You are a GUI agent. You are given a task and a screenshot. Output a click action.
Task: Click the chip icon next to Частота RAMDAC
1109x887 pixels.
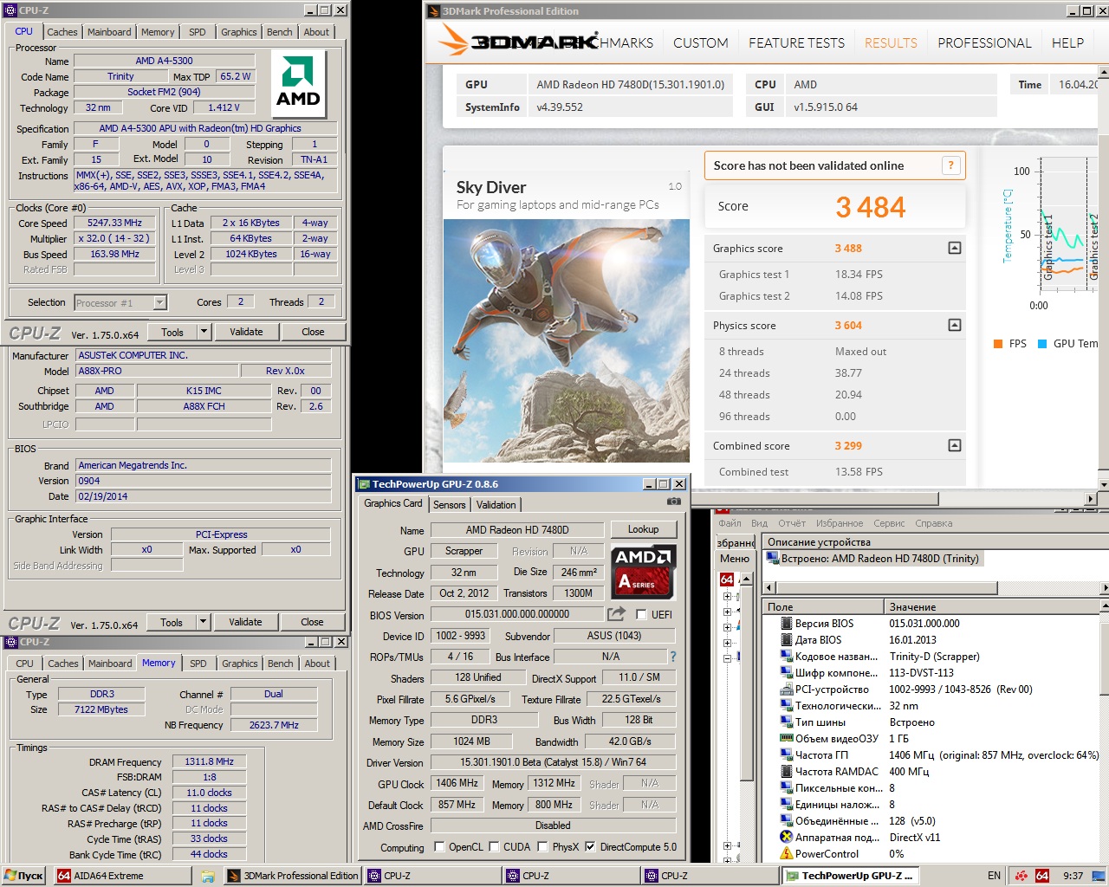coord(786,772)
